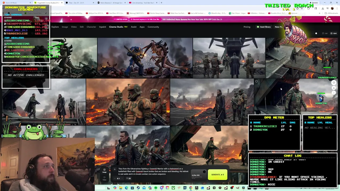Open Space Marine vs Tyranid thumbnail
The height and width of the screenshot is (191, 340).
coord(145,58)
